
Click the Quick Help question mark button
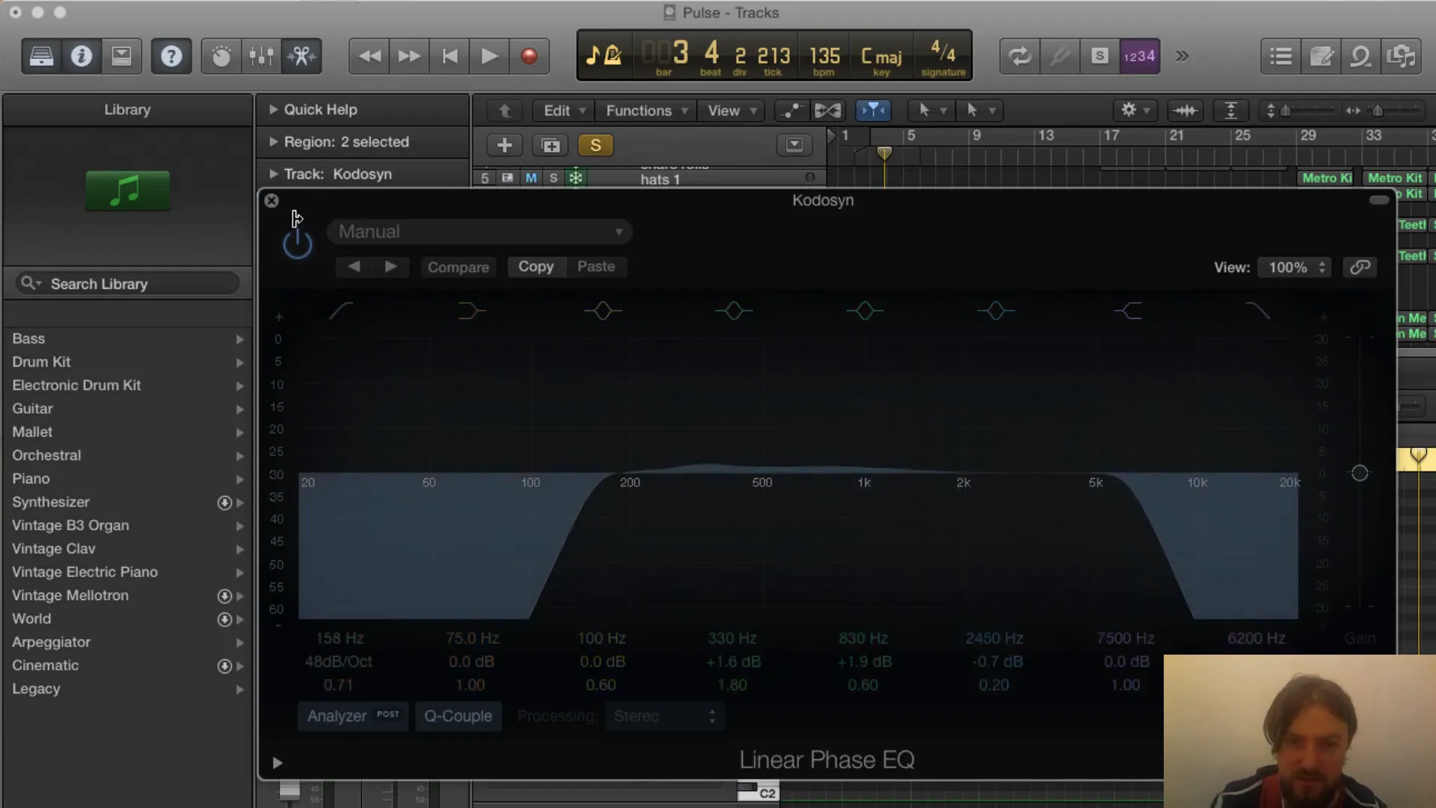point(171,56)
